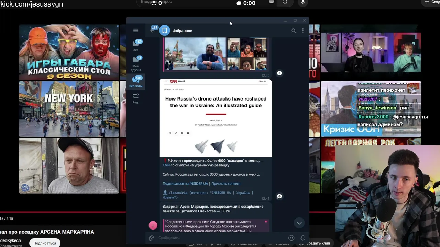Image resolution: width=440 pixels, height=247 pixels.
Task: Click the Sonya_Jewinson chat message
Action: (x=384, y=108)
